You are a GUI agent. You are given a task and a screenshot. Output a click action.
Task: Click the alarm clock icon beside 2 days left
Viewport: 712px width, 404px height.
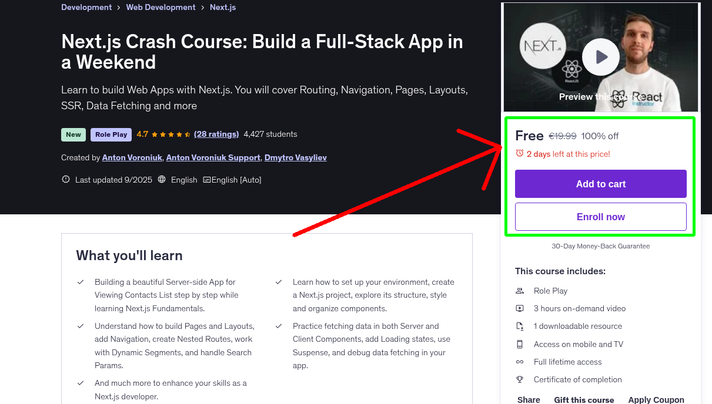point(519,153)
